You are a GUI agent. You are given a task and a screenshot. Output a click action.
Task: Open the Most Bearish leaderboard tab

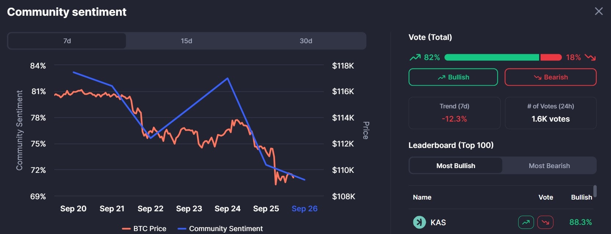coord(549,166)
